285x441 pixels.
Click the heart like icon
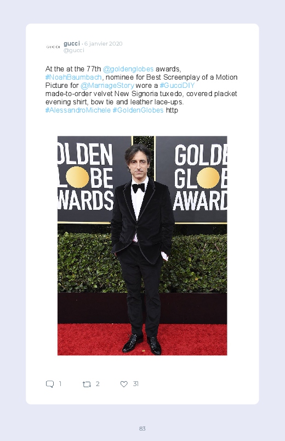point(124,384)
